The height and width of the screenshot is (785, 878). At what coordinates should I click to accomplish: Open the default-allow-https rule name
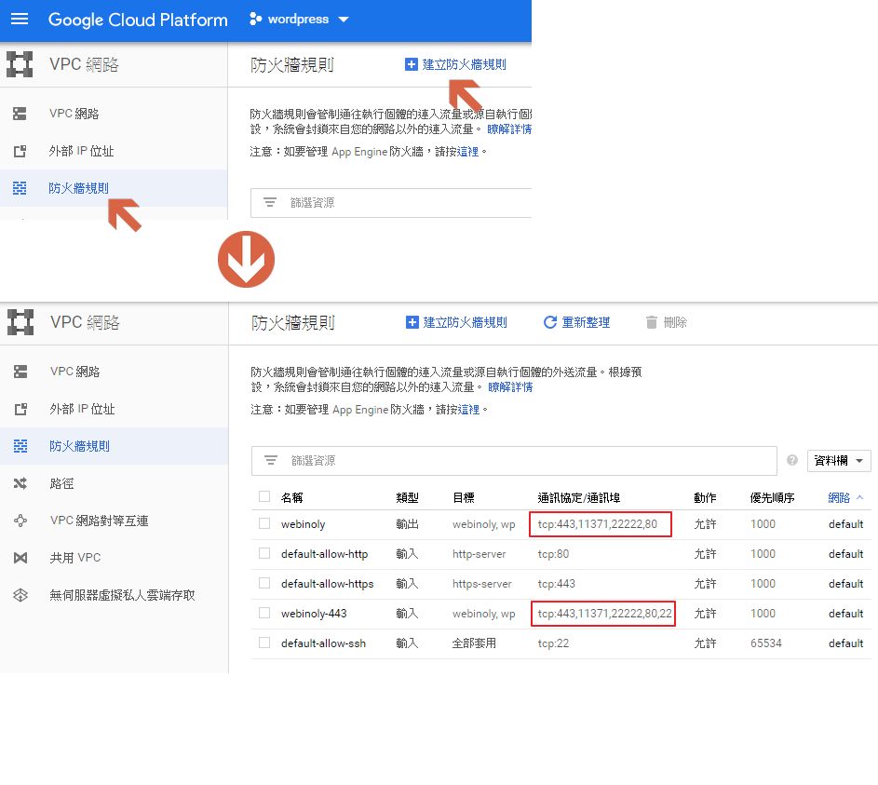click(327, 584)
